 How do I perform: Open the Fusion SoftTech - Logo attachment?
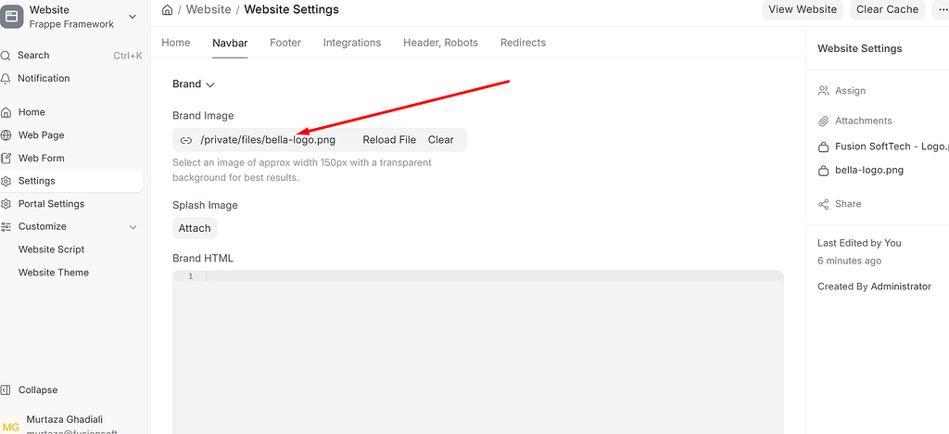(892, 147)
